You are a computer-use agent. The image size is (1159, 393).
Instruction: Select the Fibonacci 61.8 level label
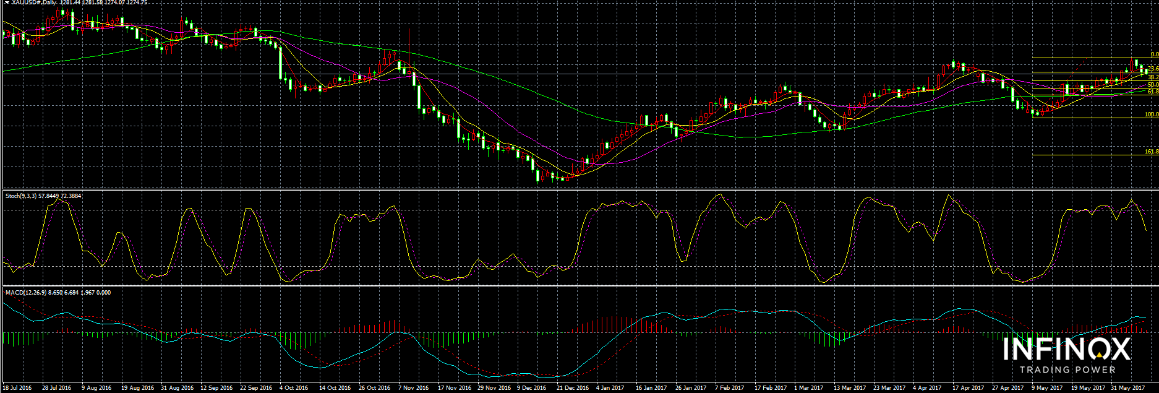(1152, 92)
